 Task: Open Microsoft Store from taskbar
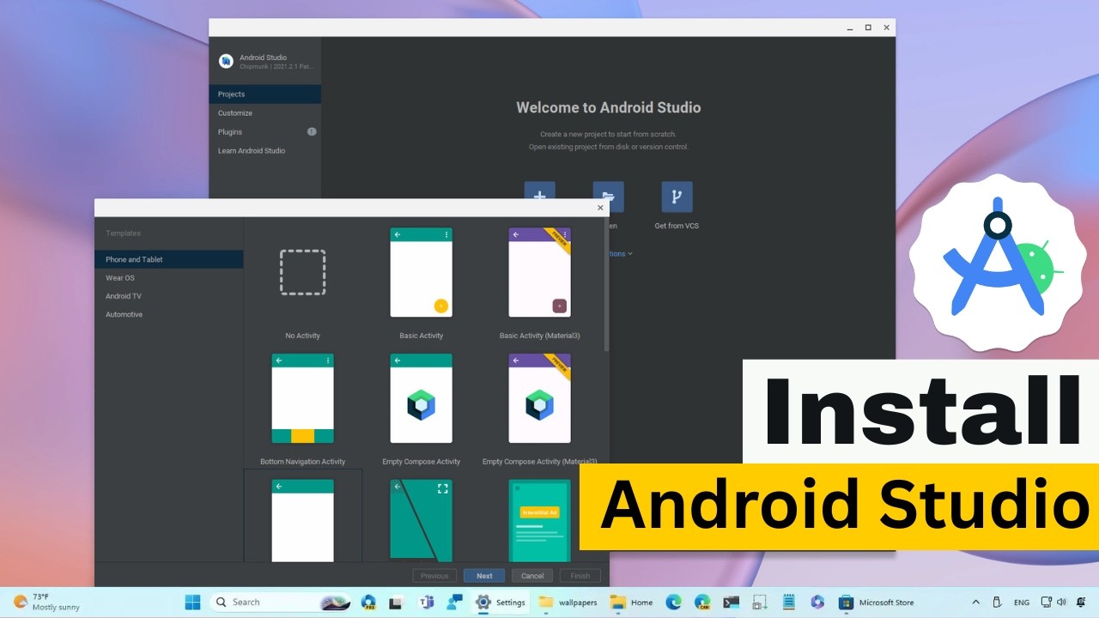[876, 602]
